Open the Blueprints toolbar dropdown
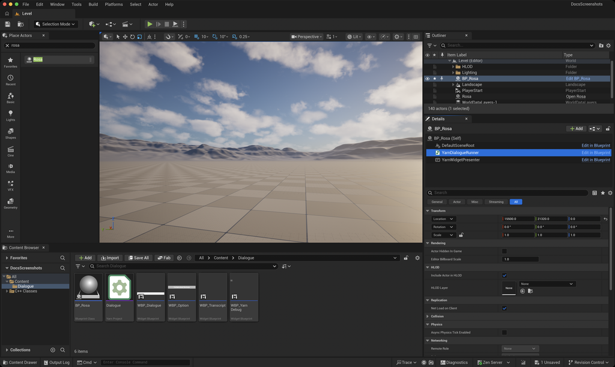 point(111,24)
